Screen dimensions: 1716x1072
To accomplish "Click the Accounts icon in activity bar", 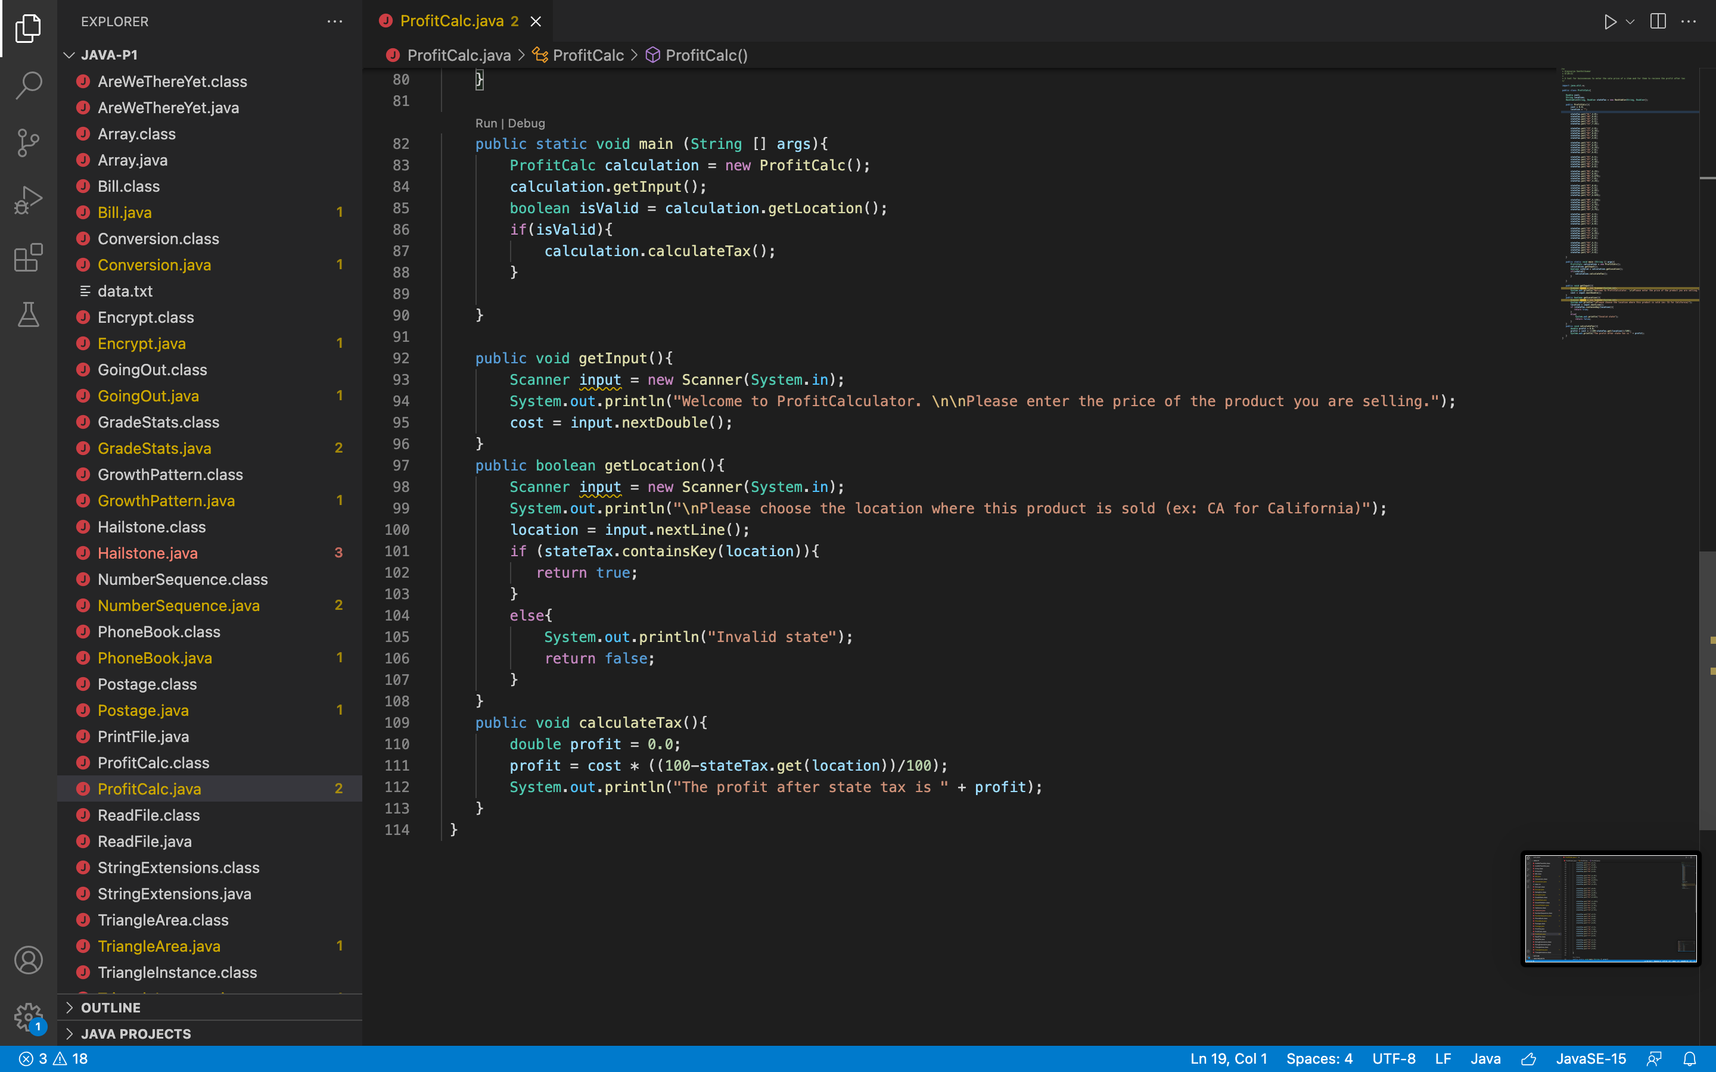I will (x=29, y=960).
